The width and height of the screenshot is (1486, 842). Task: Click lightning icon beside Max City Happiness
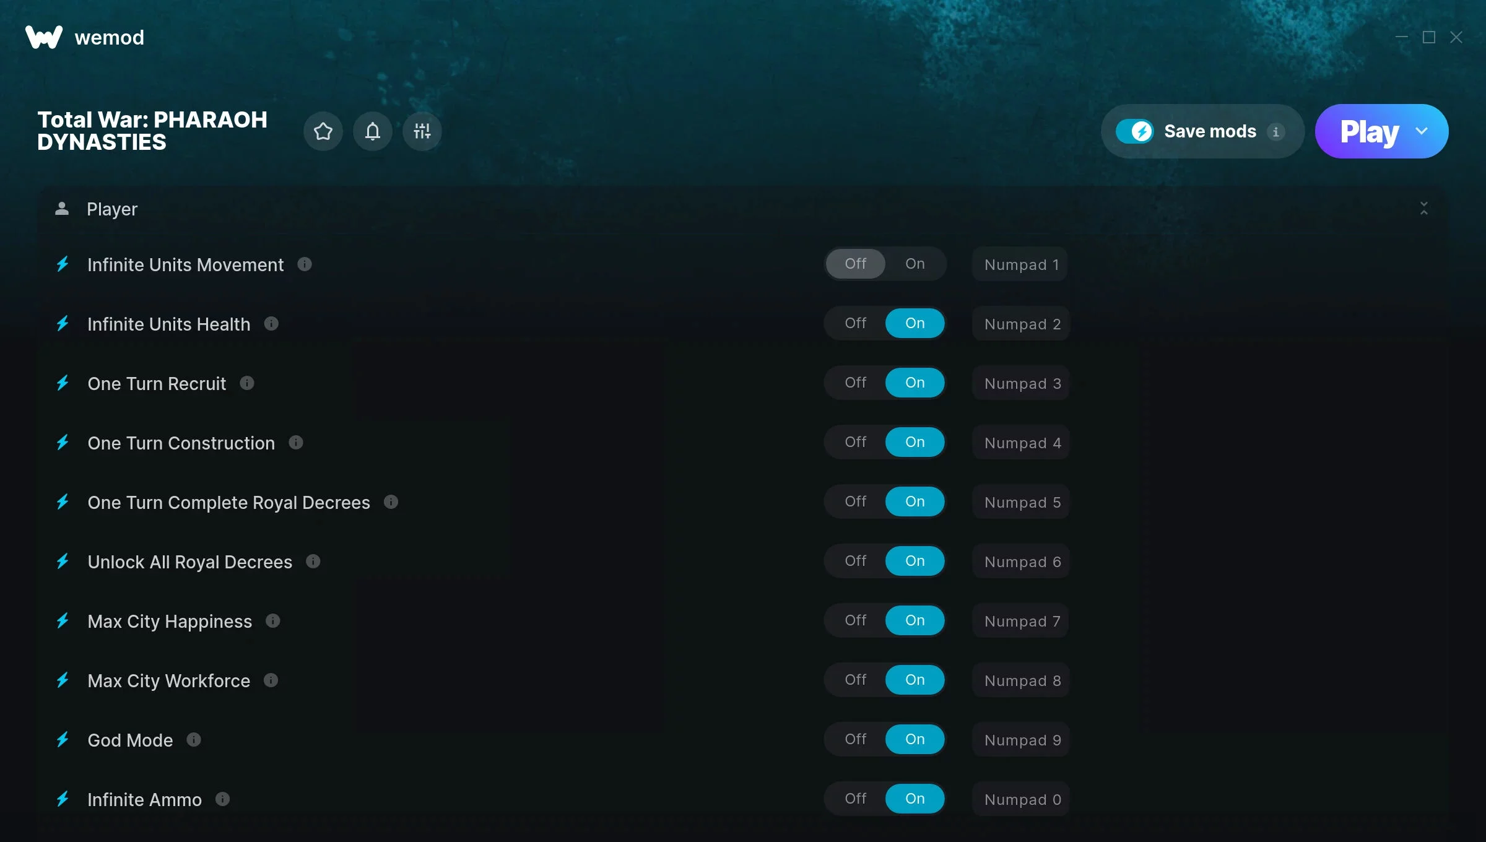tap(63, 621)
